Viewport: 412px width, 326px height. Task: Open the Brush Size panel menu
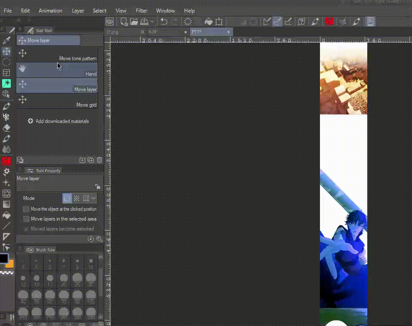point(20,248)
